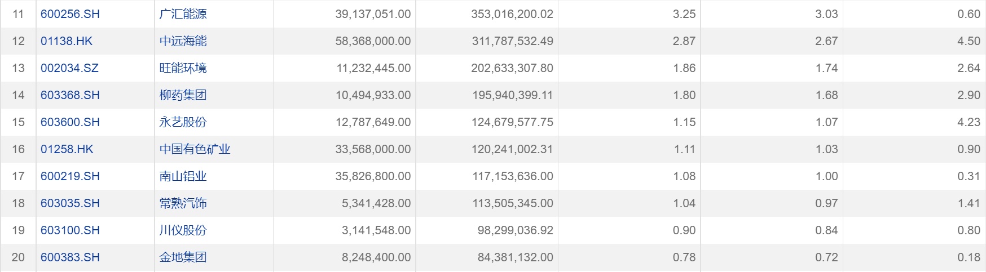Open the 中国有色矿业 name link
986x272 pixels.
coord(195,149)
